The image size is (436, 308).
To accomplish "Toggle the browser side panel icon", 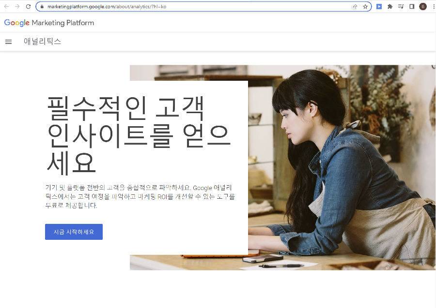I will click(412, 6).
